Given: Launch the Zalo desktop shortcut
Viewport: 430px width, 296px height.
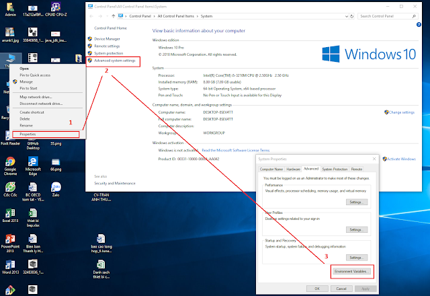Looking at the screenshot, I should pyautogui.click(x=56, y=190).
